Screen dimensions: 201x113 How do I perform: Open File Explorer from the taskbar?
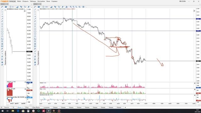coord(13,111)
